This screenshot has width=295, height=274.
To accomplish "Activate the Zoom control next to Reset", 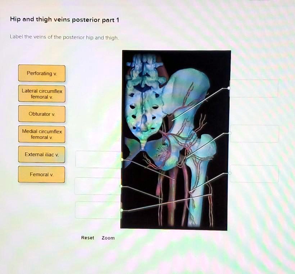I will click(x=108, y=238).
